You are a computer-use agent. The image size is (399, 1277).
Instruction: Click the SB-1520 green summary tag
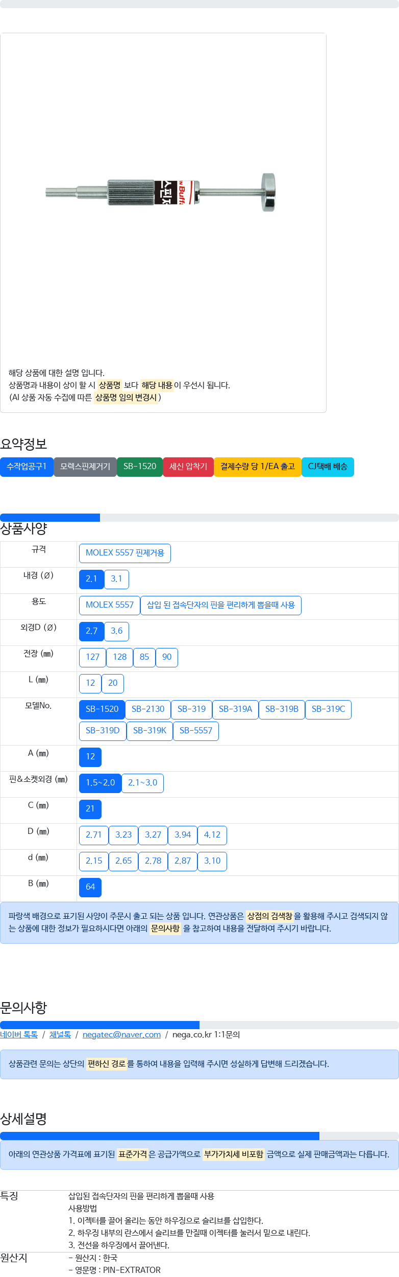point(140,467)
